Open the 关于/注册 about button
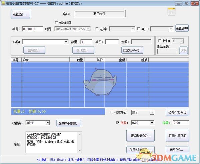This screenshot has width=200, height=164. (x=140, y=150)
